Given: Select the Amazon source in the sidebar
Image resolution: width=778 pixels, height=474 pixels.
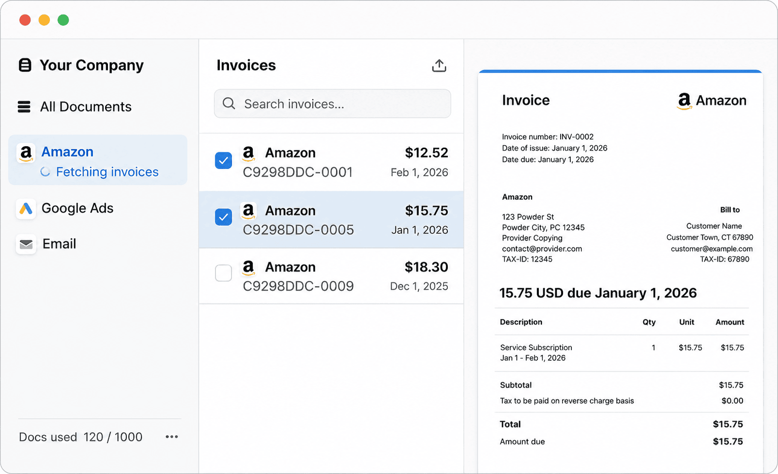Looking at the screenshot, I should [98, 160].
